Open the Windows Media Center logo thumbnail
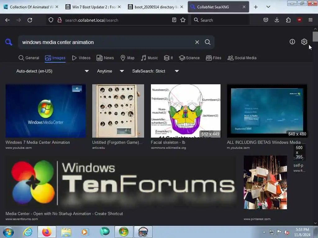Screen dimensions: 318x238 tap(46, 111)
